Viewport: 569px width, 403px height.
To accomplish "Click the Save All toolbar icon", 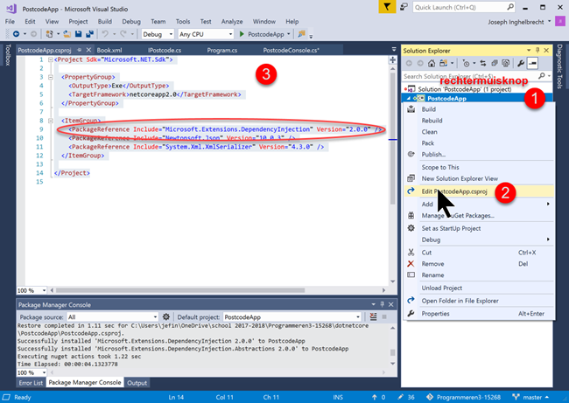I will coord(89,34).
